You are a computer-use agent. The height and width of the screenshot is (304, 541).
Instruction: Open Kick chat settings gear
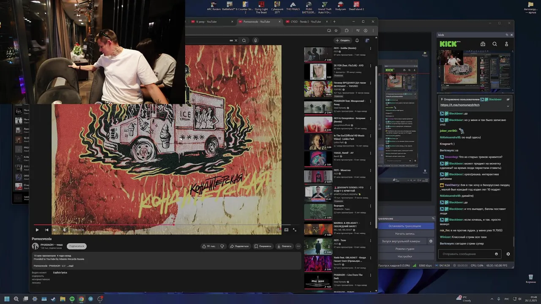coord(508,254)
